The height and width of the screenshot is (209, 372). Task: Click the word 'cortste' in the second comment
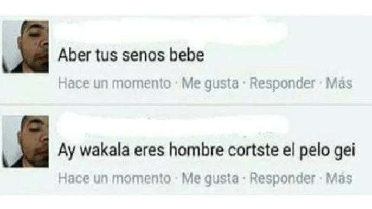253,151
